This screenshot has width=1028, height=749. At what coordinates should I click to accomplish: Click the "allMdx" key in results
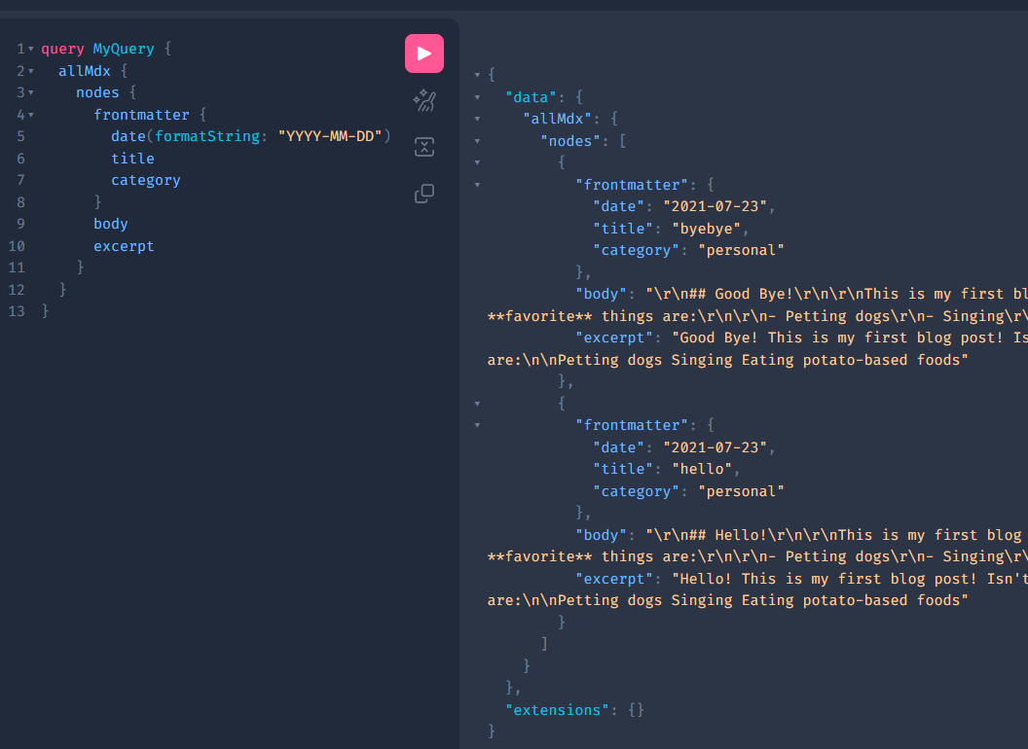coord(557,120)
